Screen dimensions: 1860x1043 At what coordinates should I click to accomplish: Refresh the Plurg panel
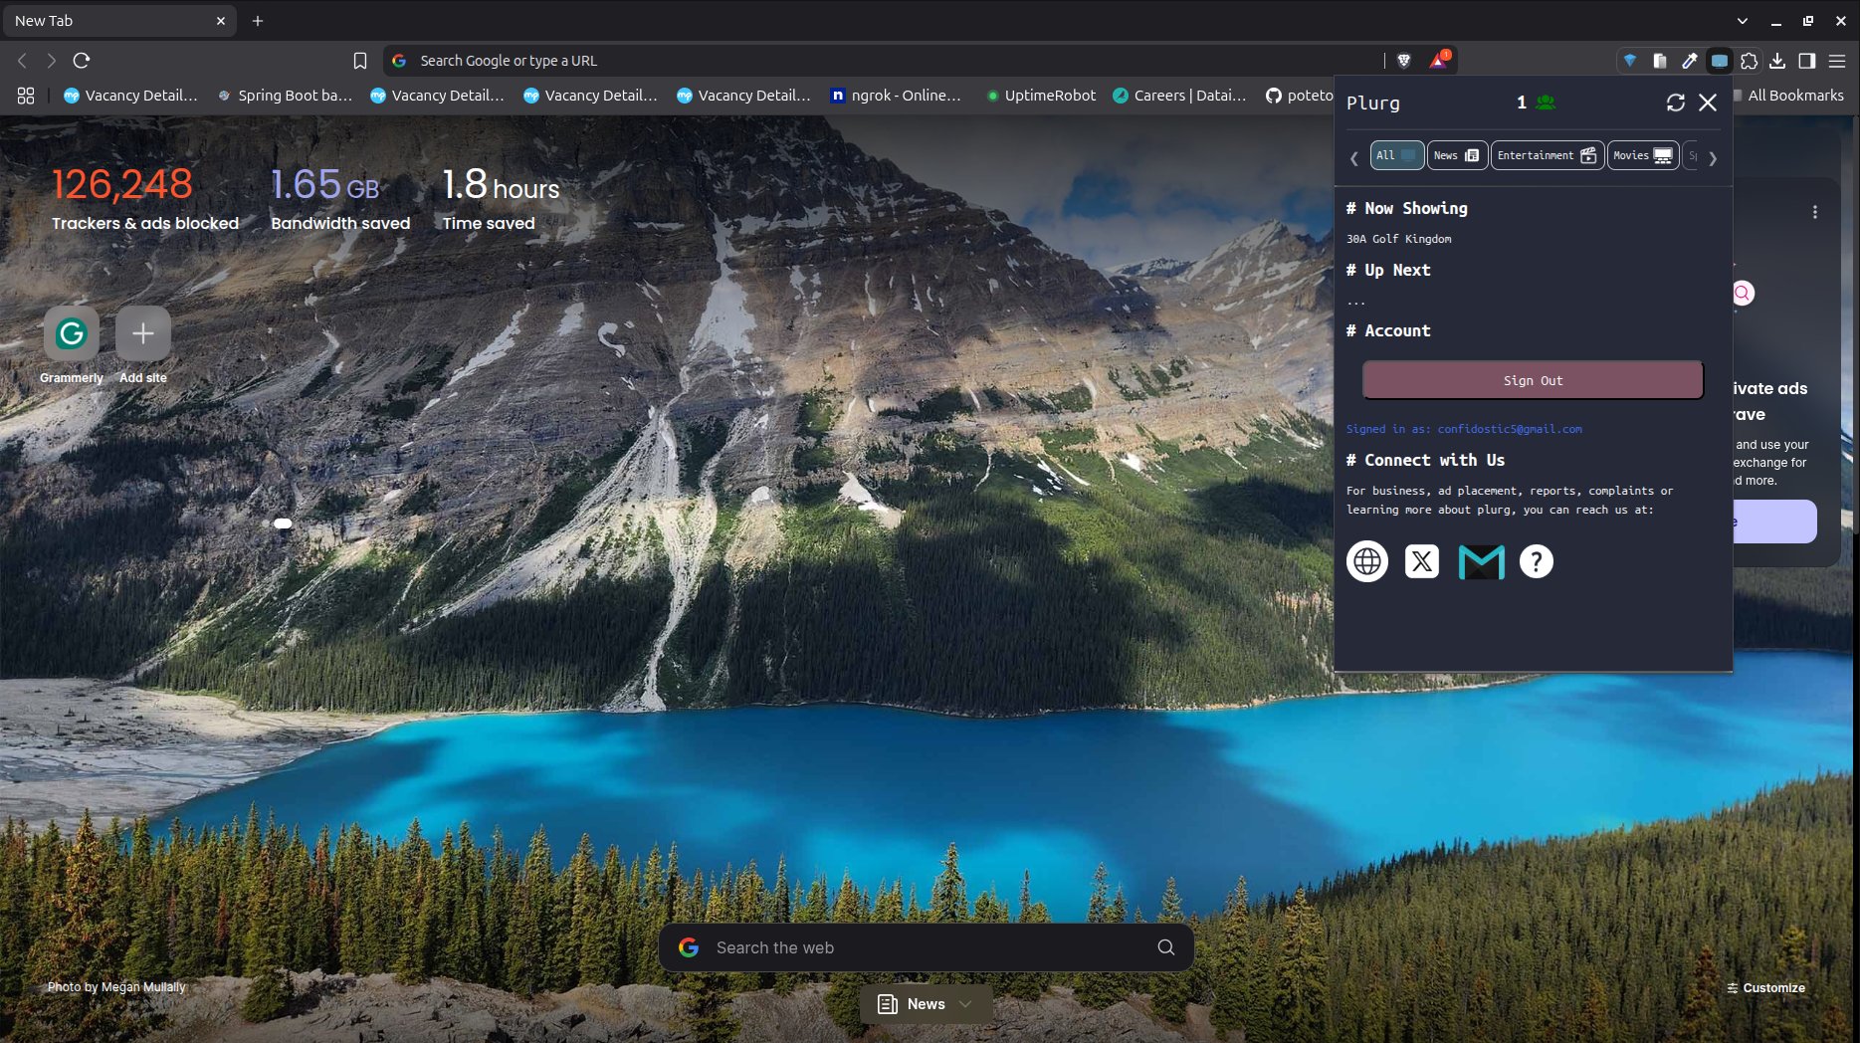tap(1675, 103)
